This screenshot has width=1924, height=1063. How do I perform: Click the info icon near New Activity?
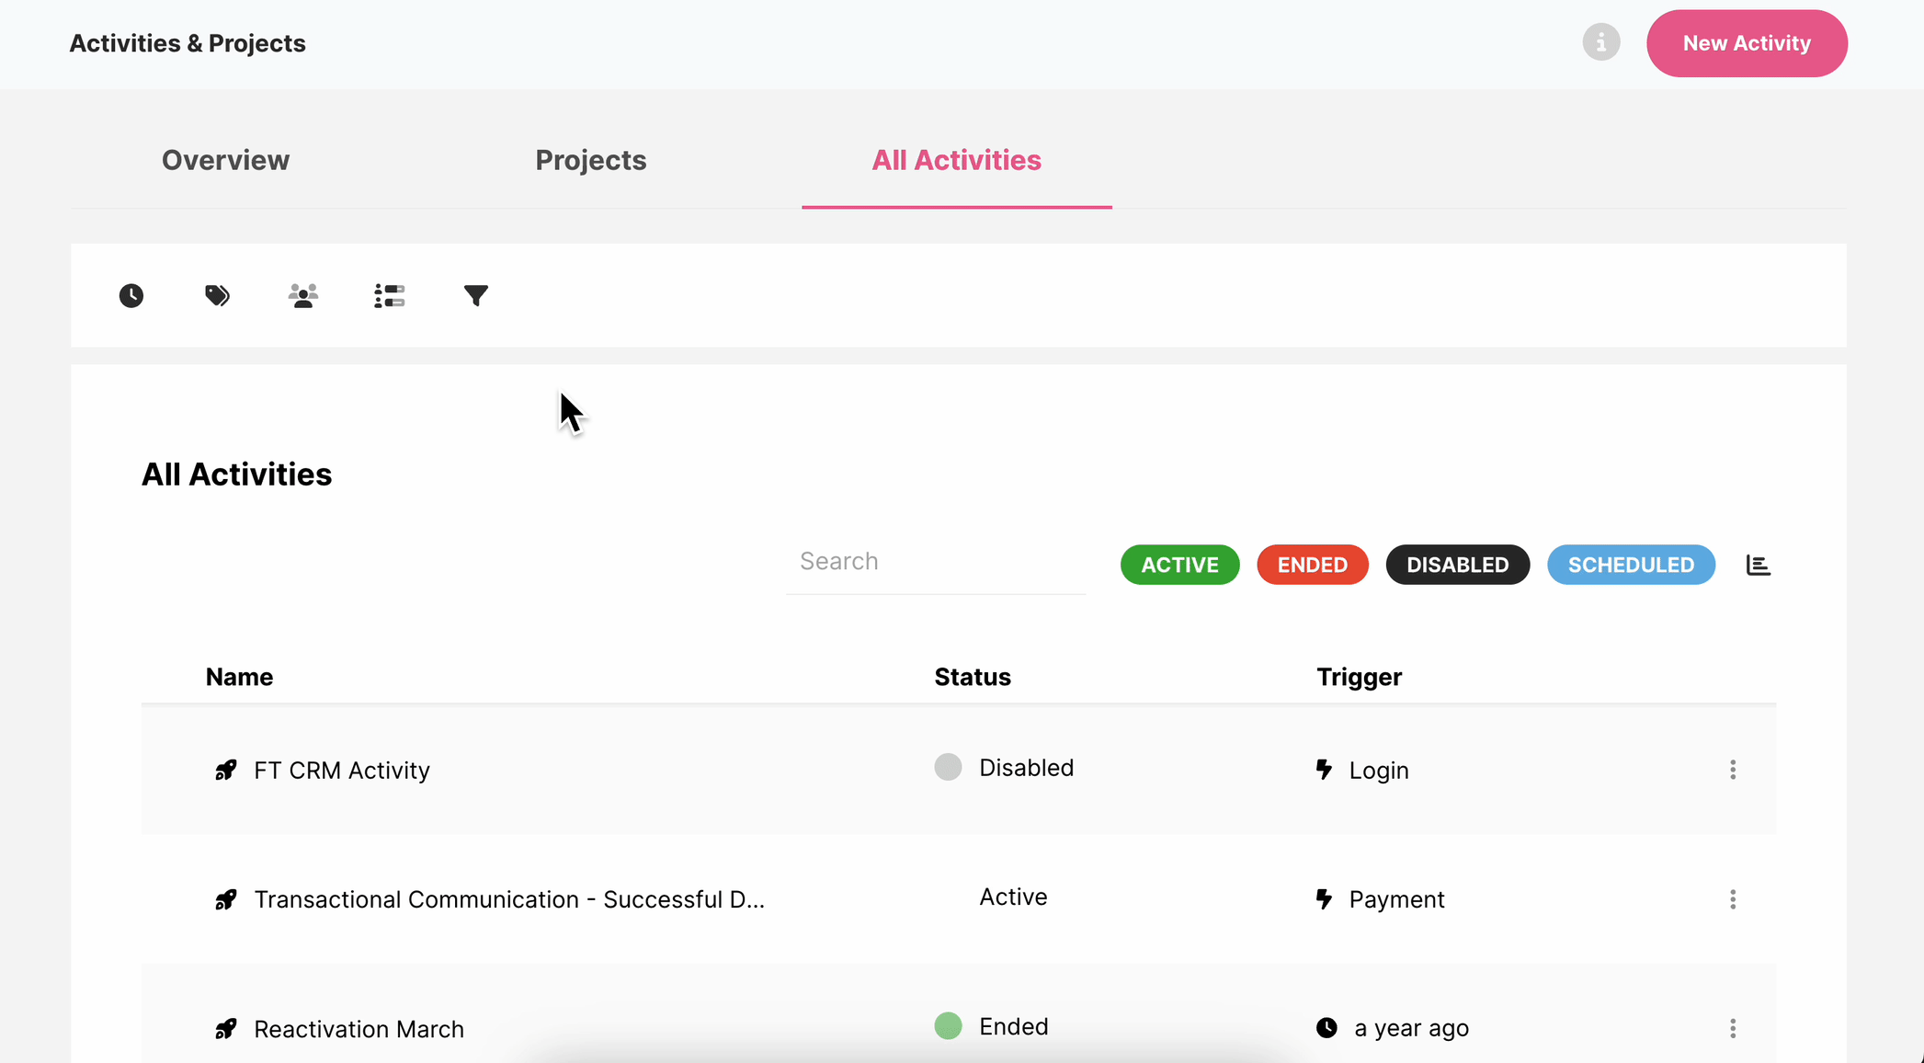click(x=1600, y=42)
